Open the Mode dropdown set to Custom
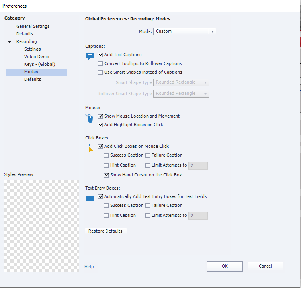Screen dimensions: 301x288 [x=185, y=31]
